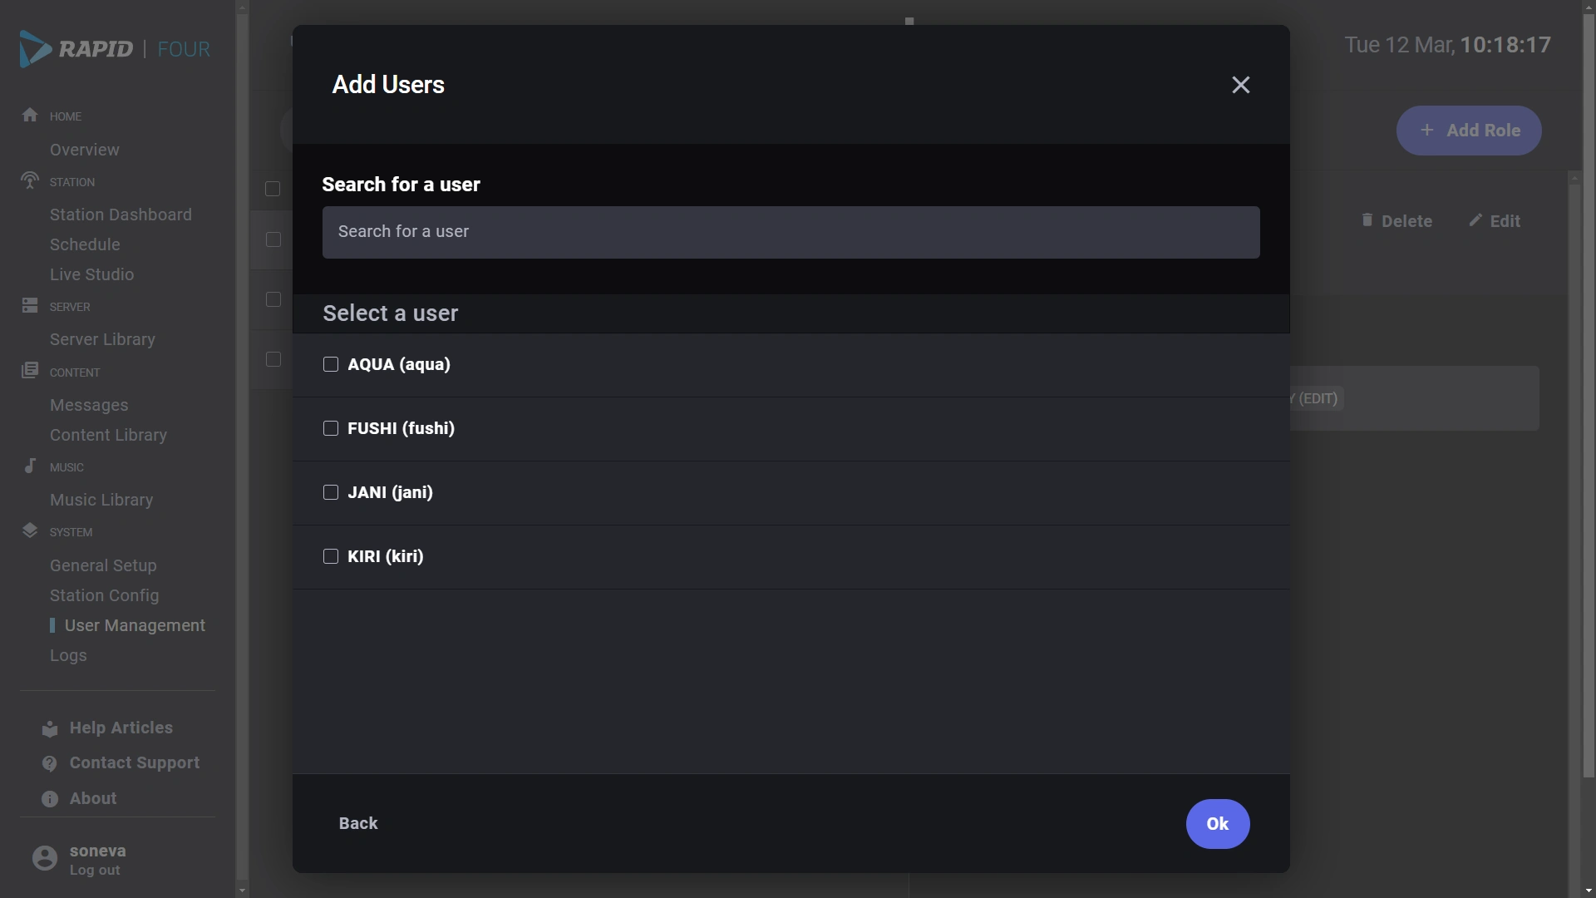Click the soneva user avatar icon

[45, 858]
